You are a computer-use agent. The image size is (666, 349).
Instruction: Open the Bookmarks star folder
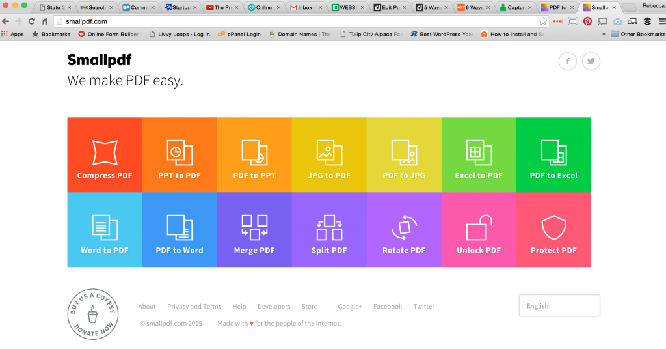[x=51, y=34]
